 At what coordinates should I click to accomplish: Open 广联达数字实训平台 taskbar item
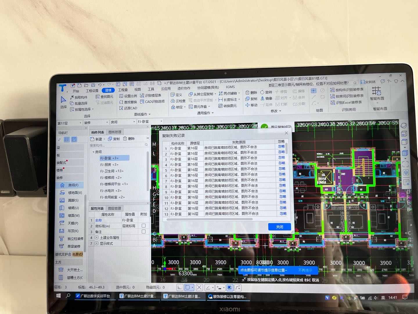coord(93,296)
